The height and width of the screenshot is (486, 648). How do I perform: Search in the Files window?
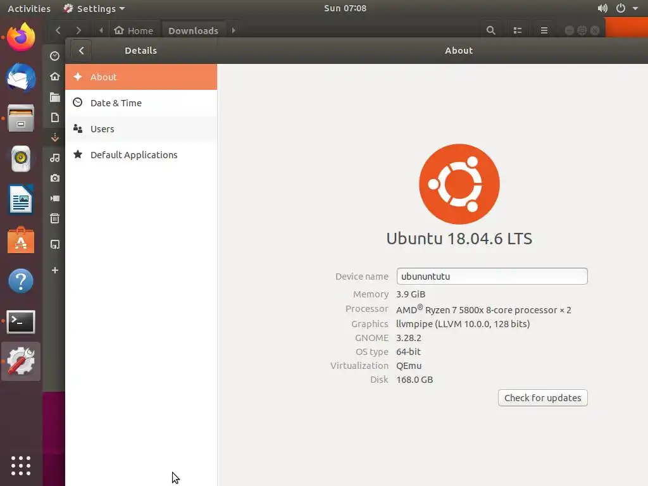[490, 30]
